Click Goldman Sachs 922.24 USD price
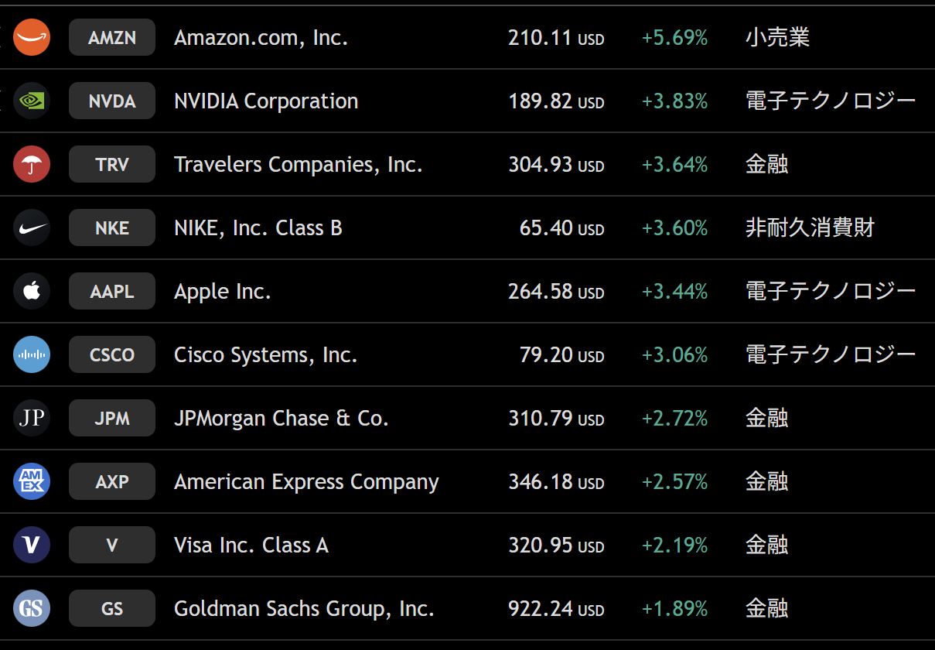 coord(555,609)
